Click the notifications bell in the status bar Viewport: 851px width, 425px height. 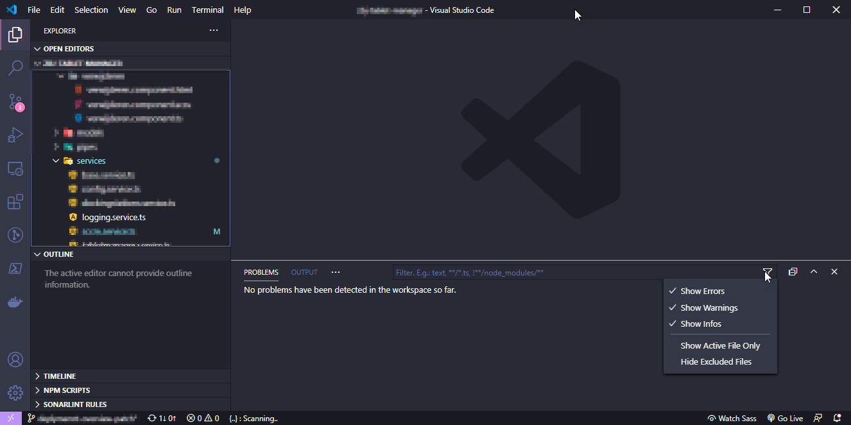[836, 418]
